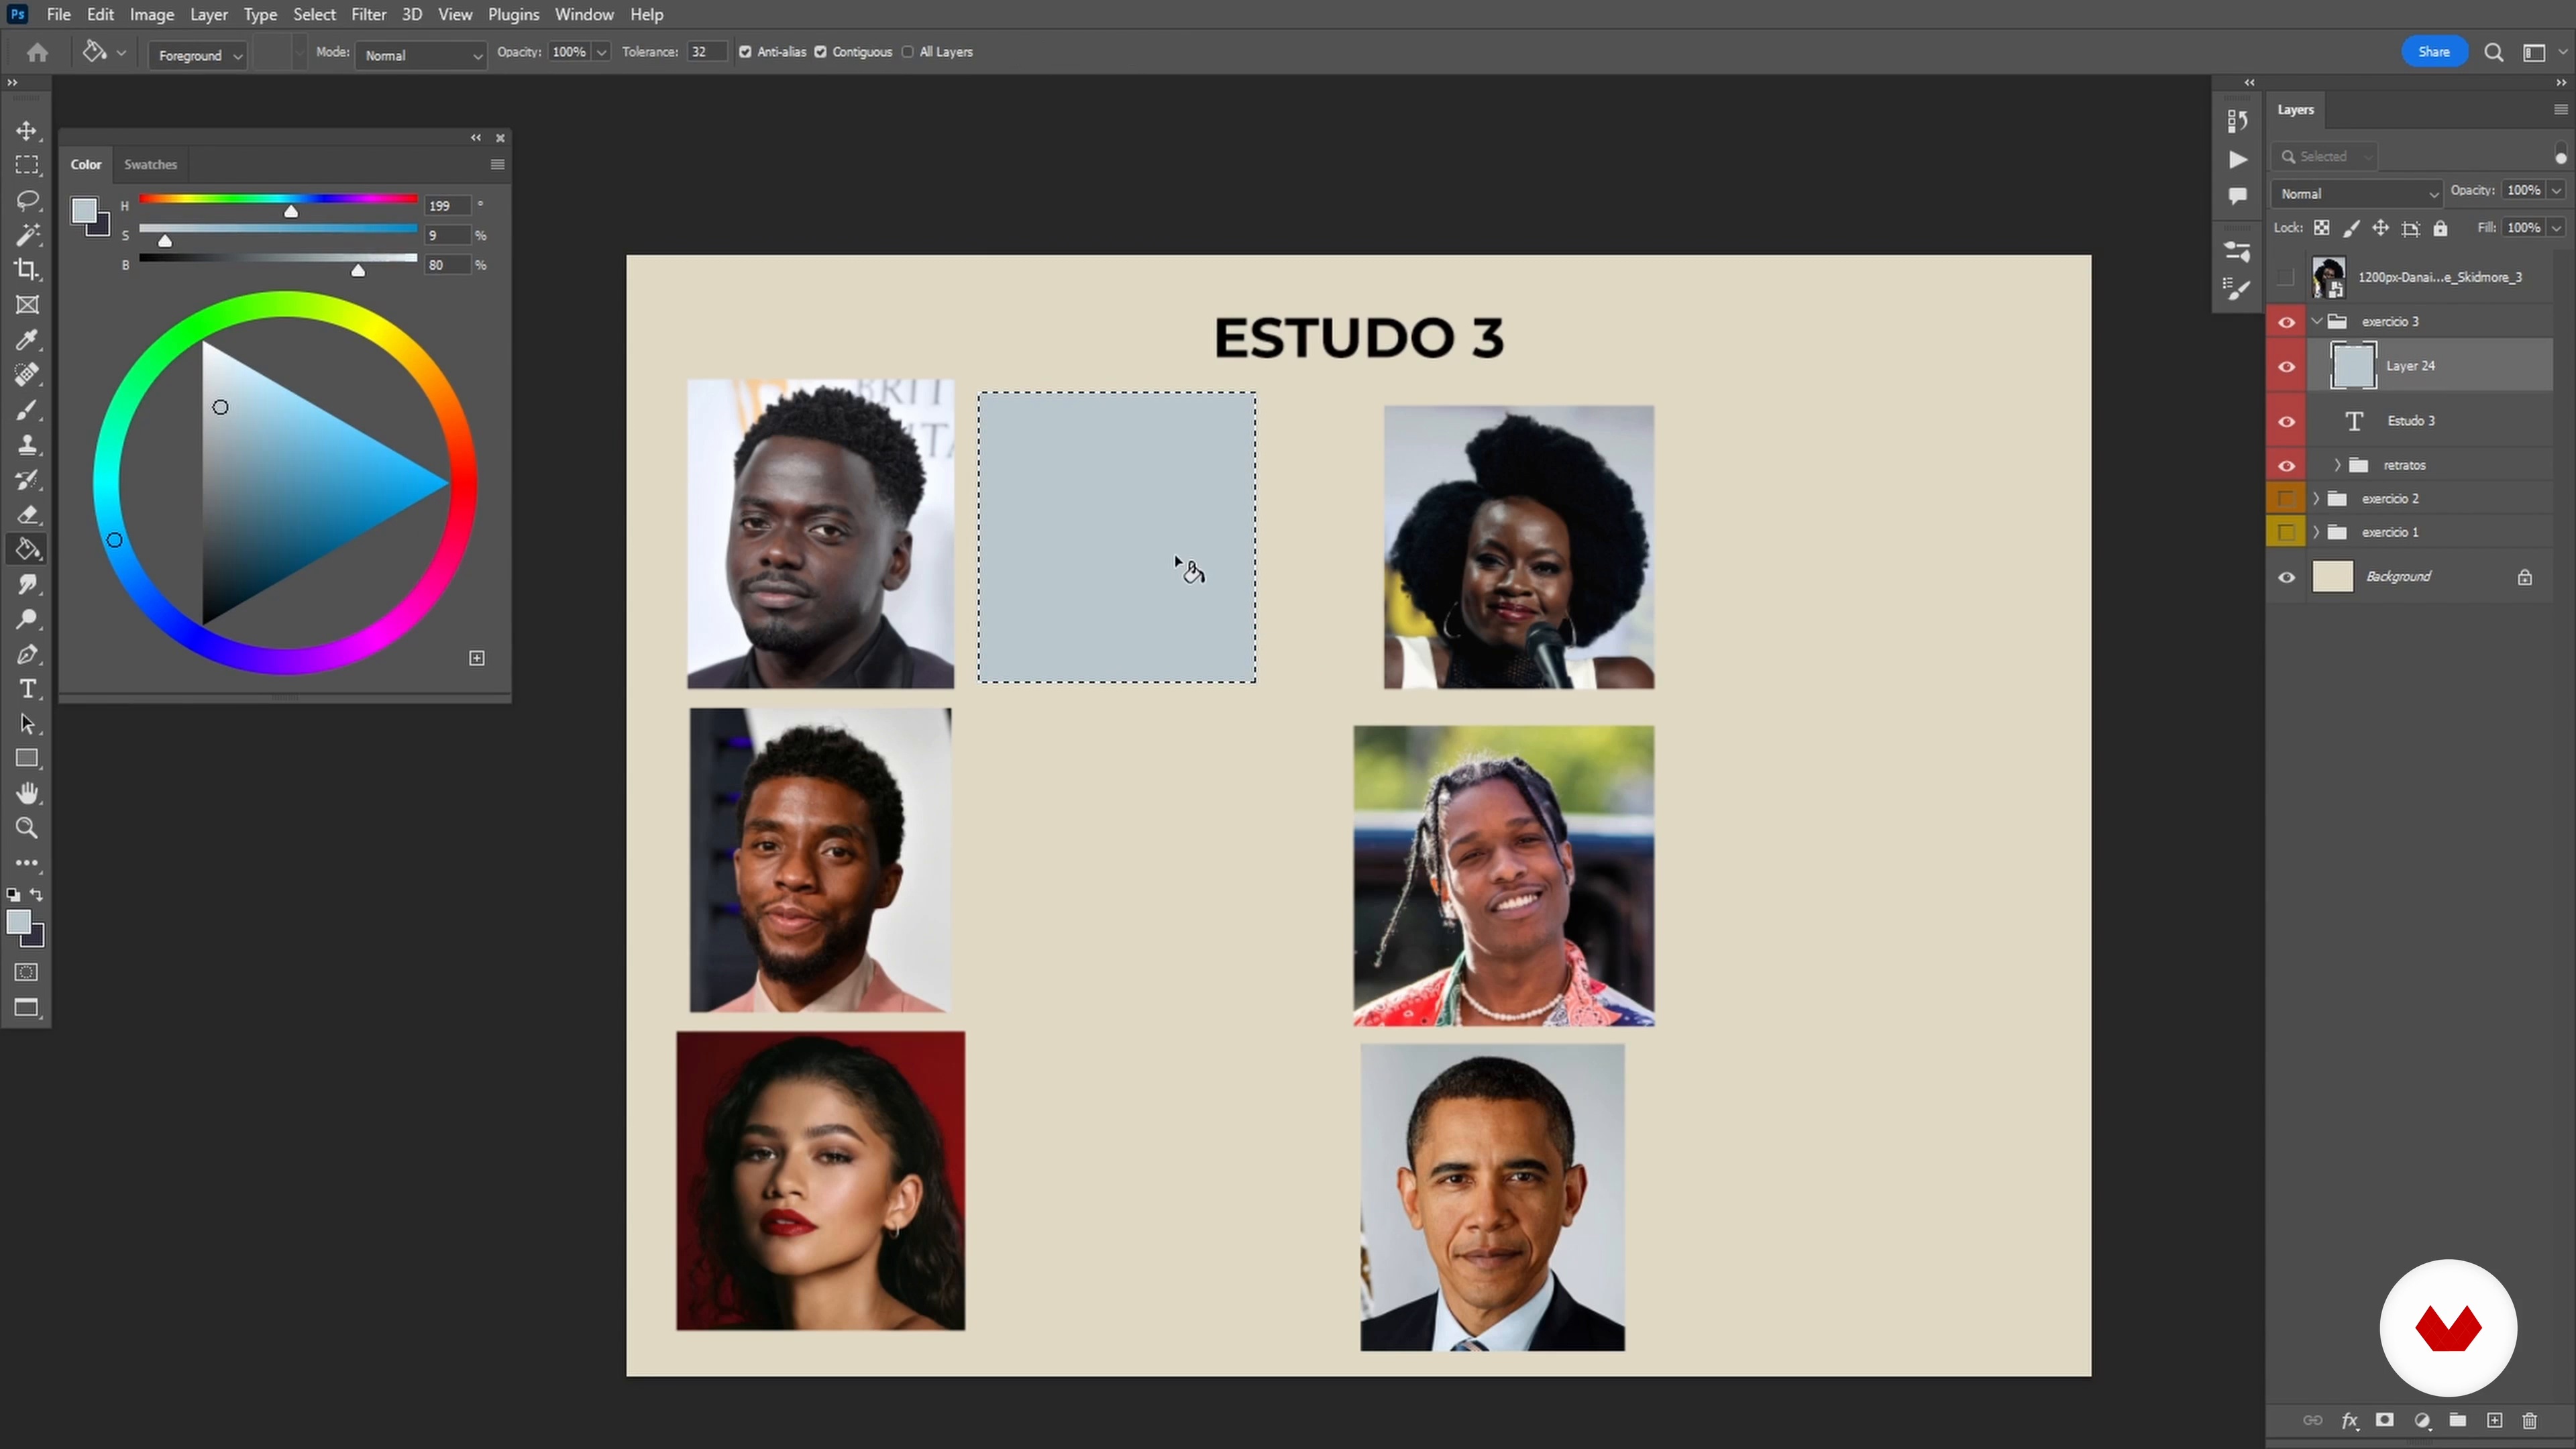This screenshot has width=2576, height=1449.
Task: Select the Eraser tool
Action: 27,515
